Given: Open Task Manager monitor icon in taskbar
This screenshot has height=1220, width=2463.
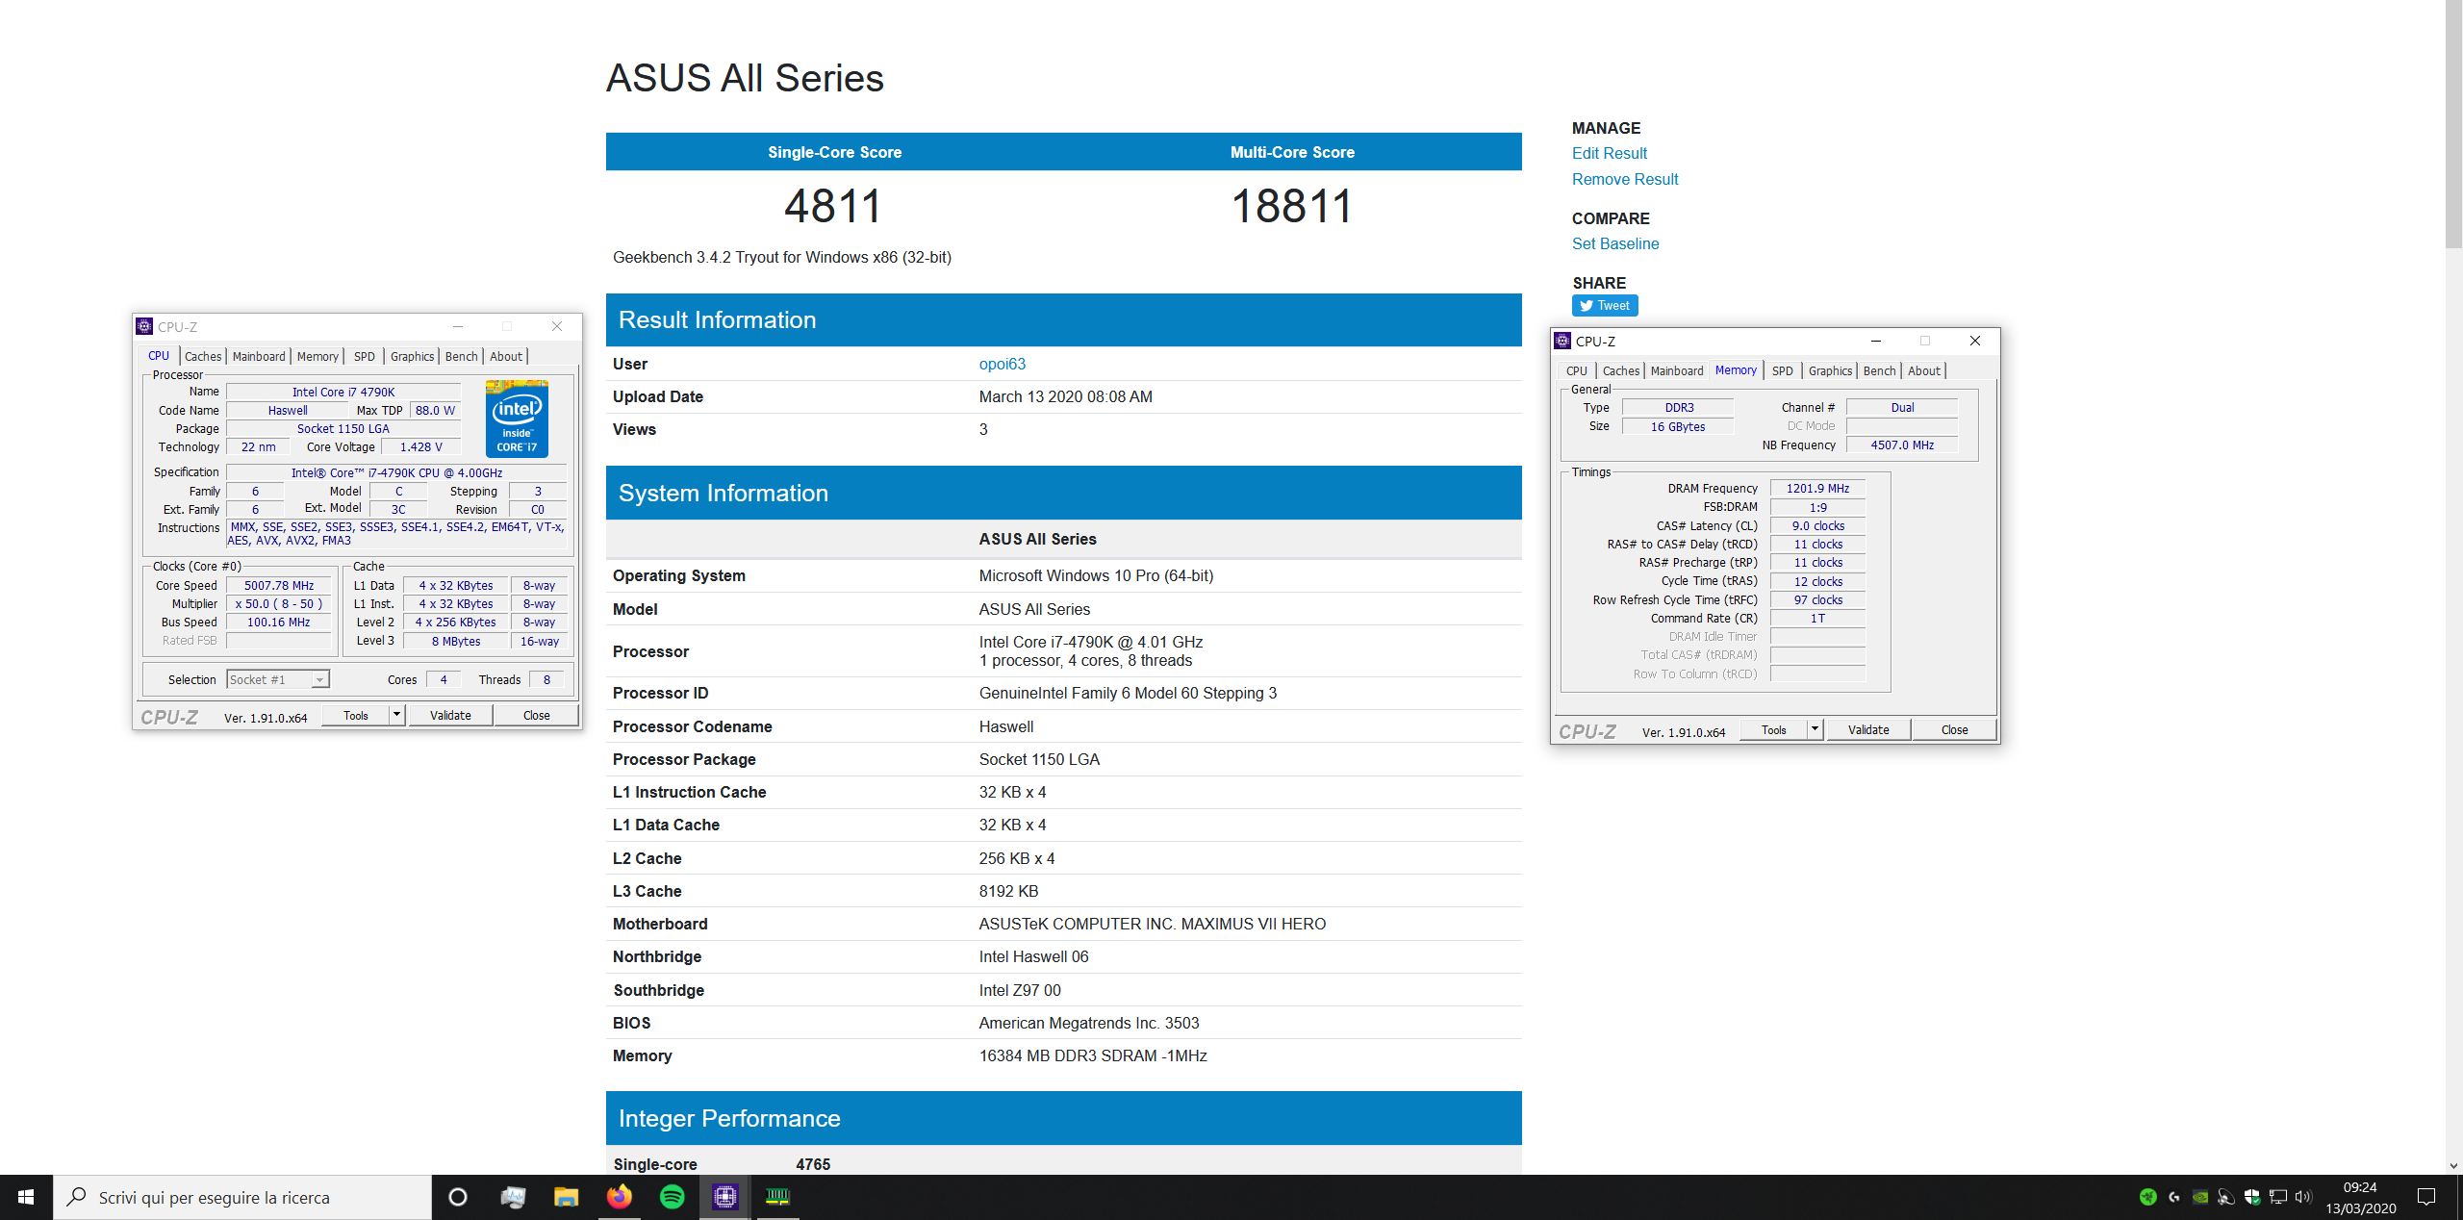Looking at the screenshot, I should pos(513,1197).
